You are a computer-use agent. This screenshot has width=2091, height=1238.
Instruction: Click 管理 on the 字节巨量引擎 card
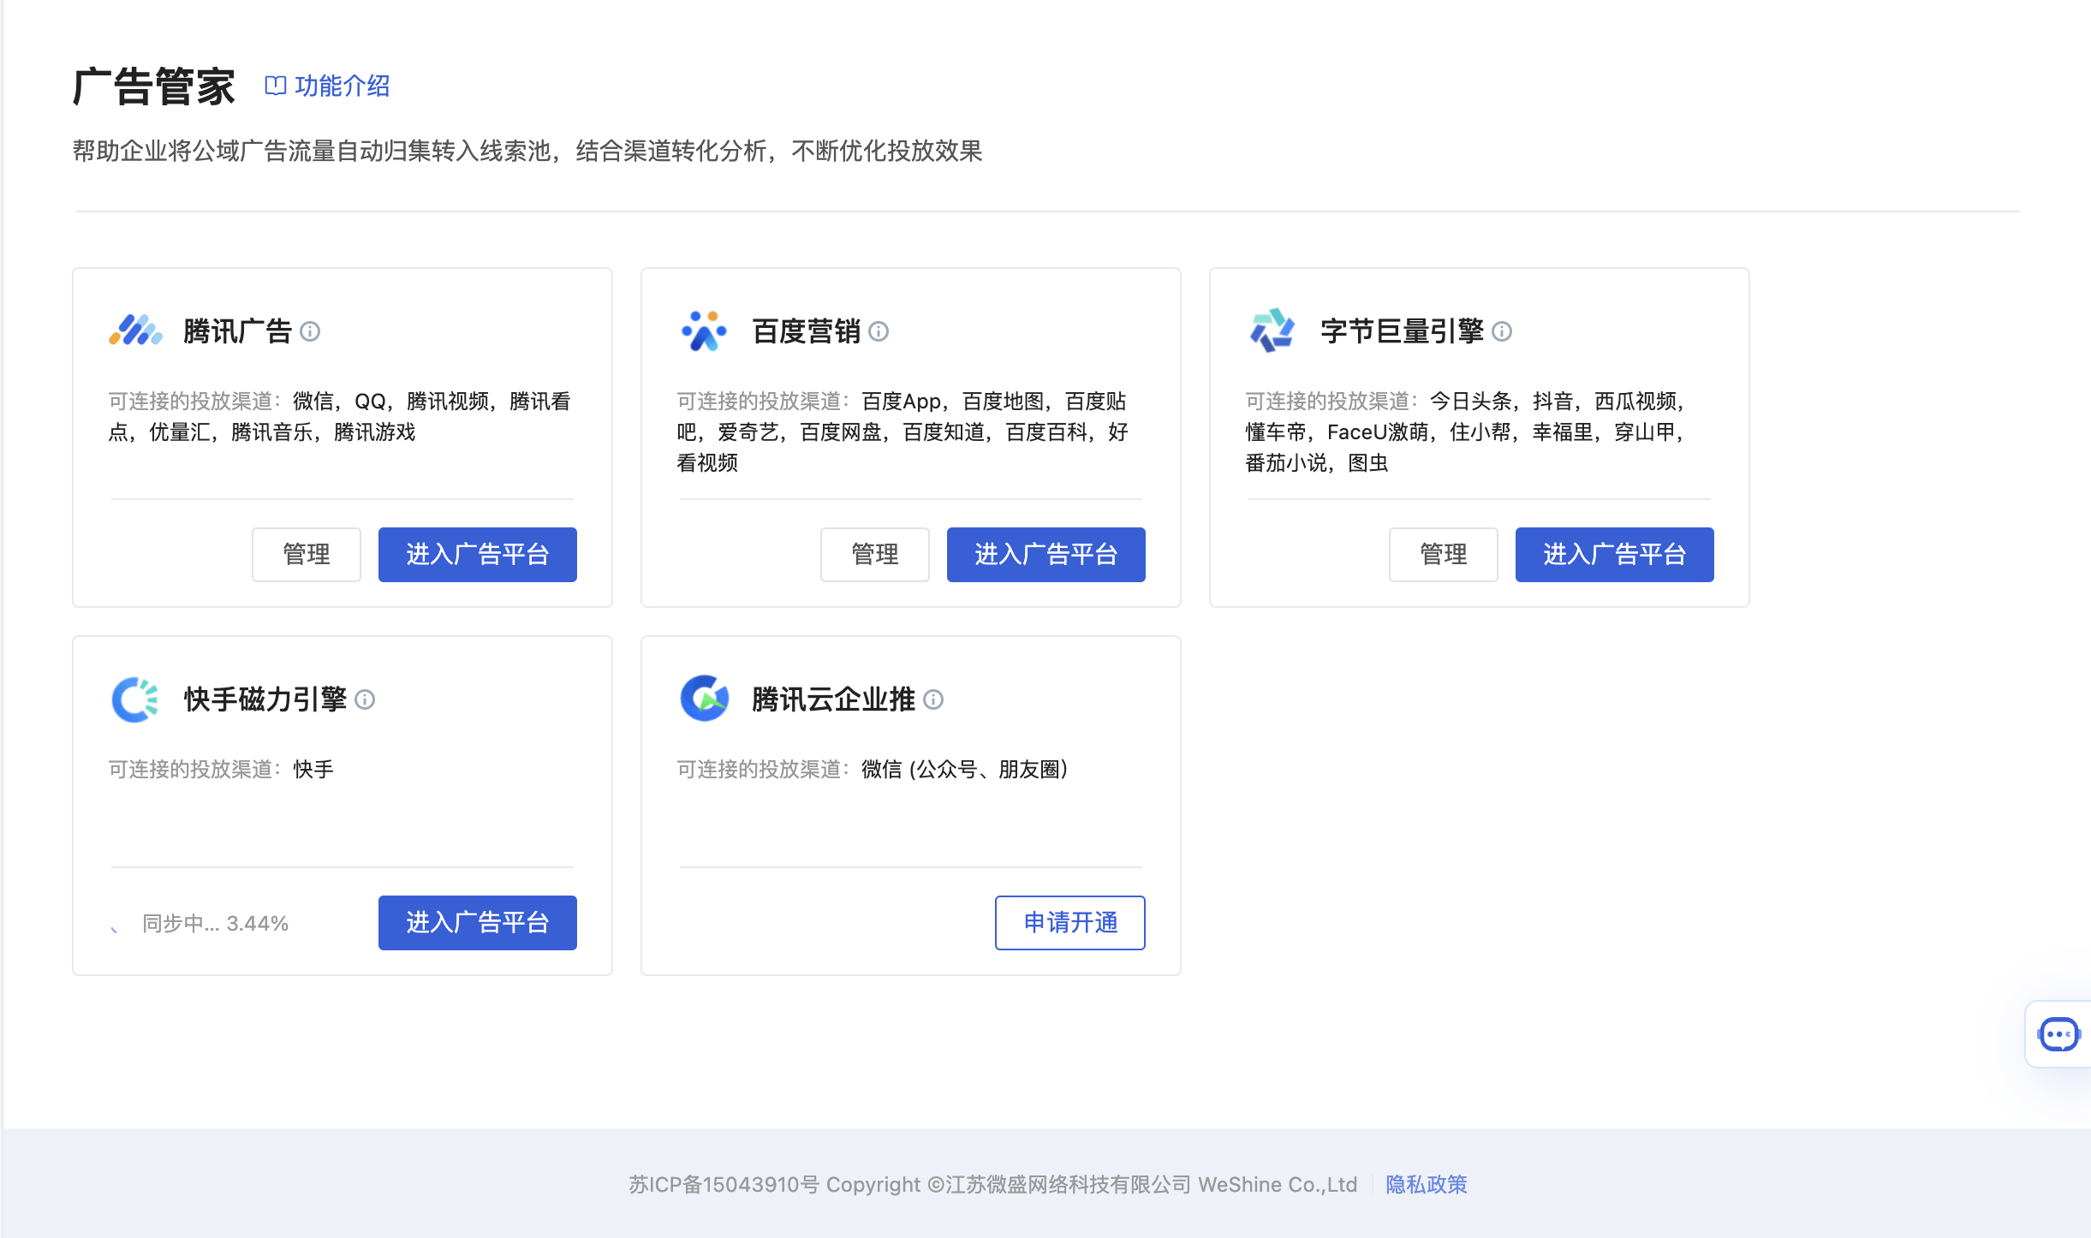click(x=1444, y=555)
